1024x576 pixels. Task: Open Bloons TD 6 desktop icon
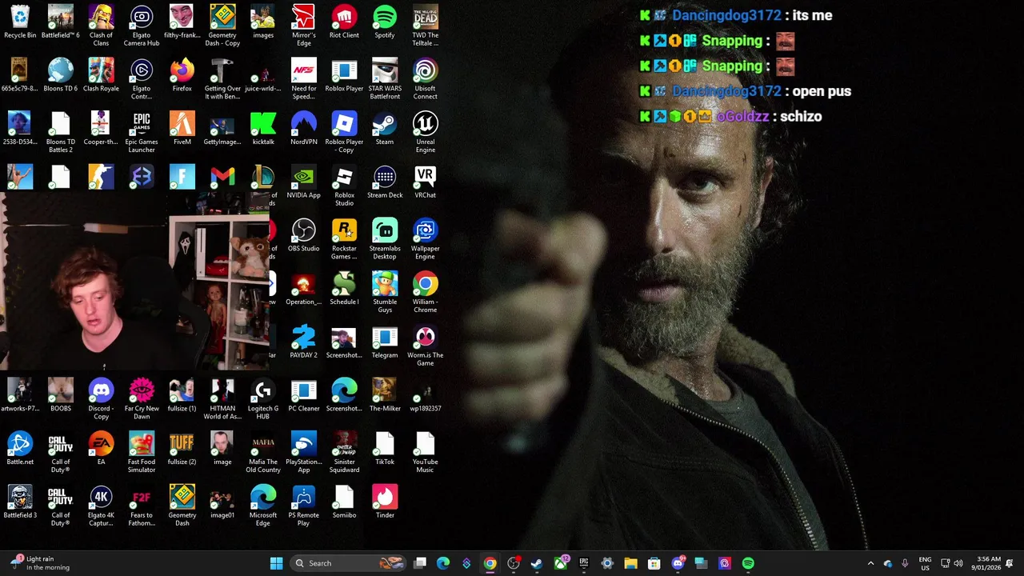pos(60,76)
